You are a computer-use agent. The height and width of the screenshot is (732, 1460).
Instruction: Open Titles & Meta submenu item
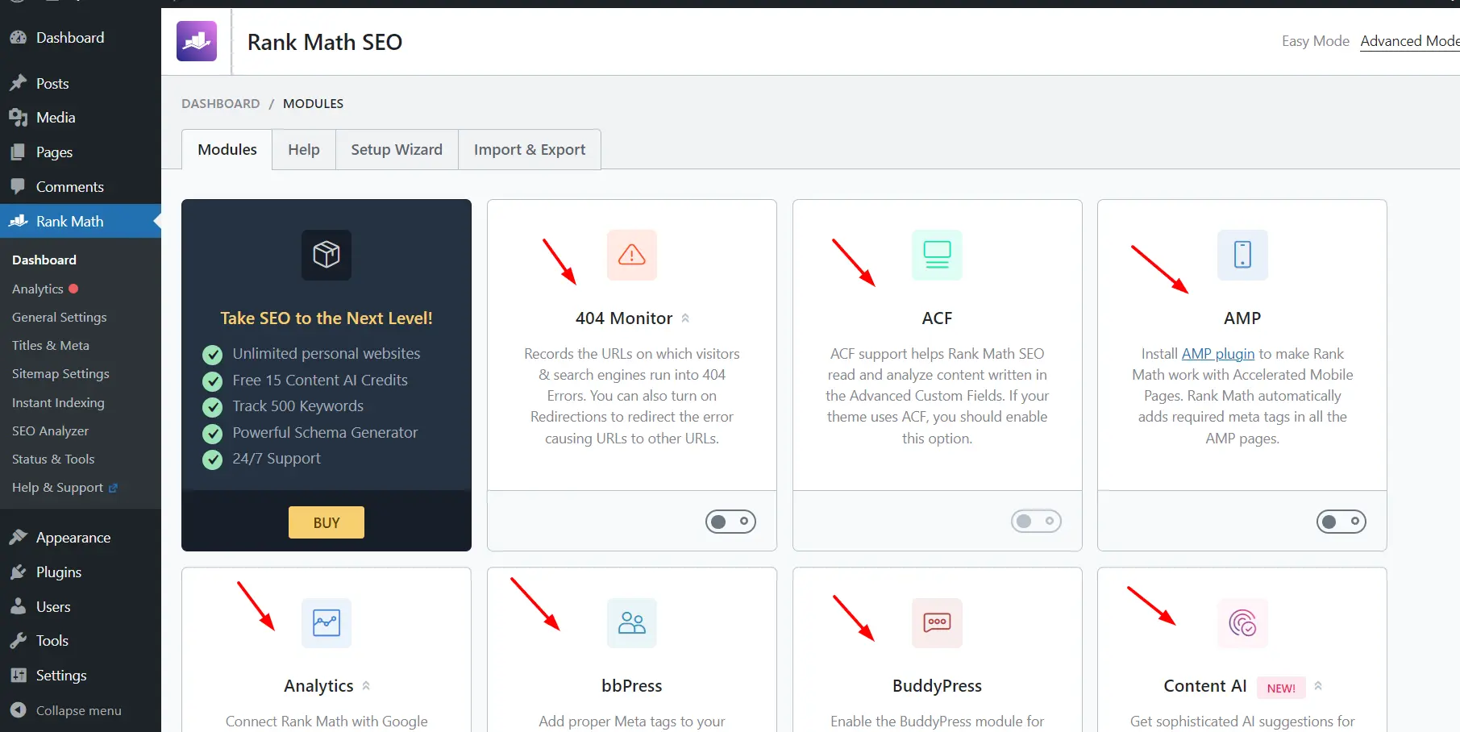[x=51, y=345]
